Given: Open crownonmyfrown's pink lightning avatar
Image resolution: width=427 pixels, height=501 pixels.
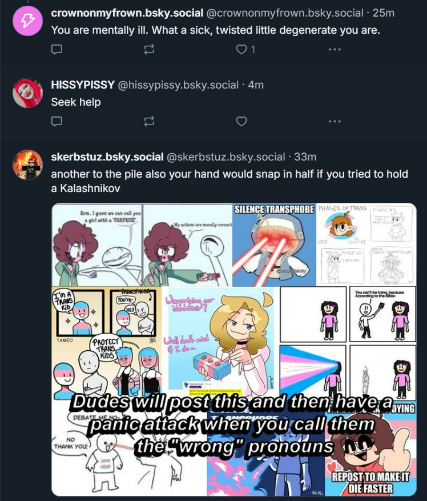Looking at the screenshot, I should point(28,21).
